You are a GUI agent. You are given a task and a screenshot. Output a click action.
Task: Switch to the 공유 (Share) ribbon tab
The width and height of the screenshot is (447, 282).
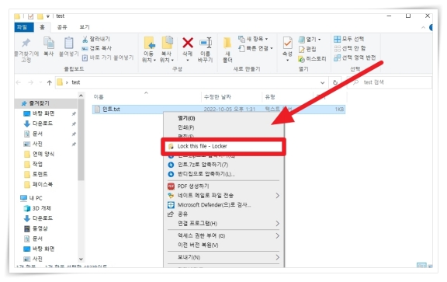tap(62, 27)
